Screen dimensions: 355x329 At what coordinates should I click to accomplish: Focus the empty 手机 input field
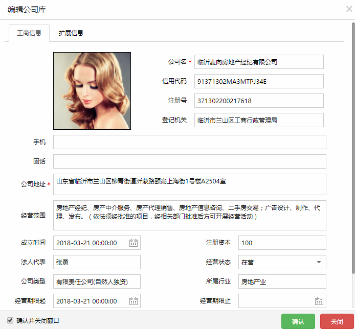click(190, 142)
